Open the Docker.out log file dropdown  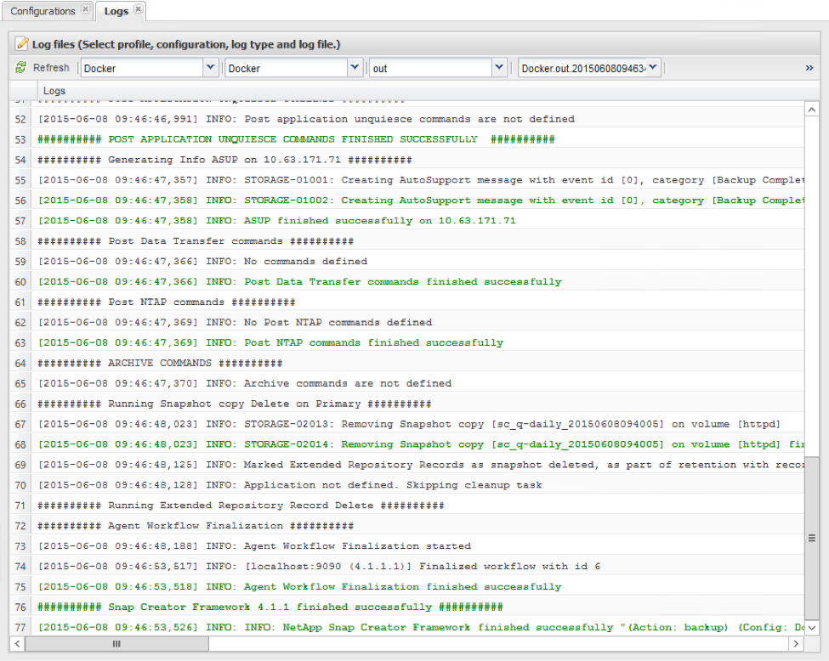pyautogui.click(x=653, y=68)
